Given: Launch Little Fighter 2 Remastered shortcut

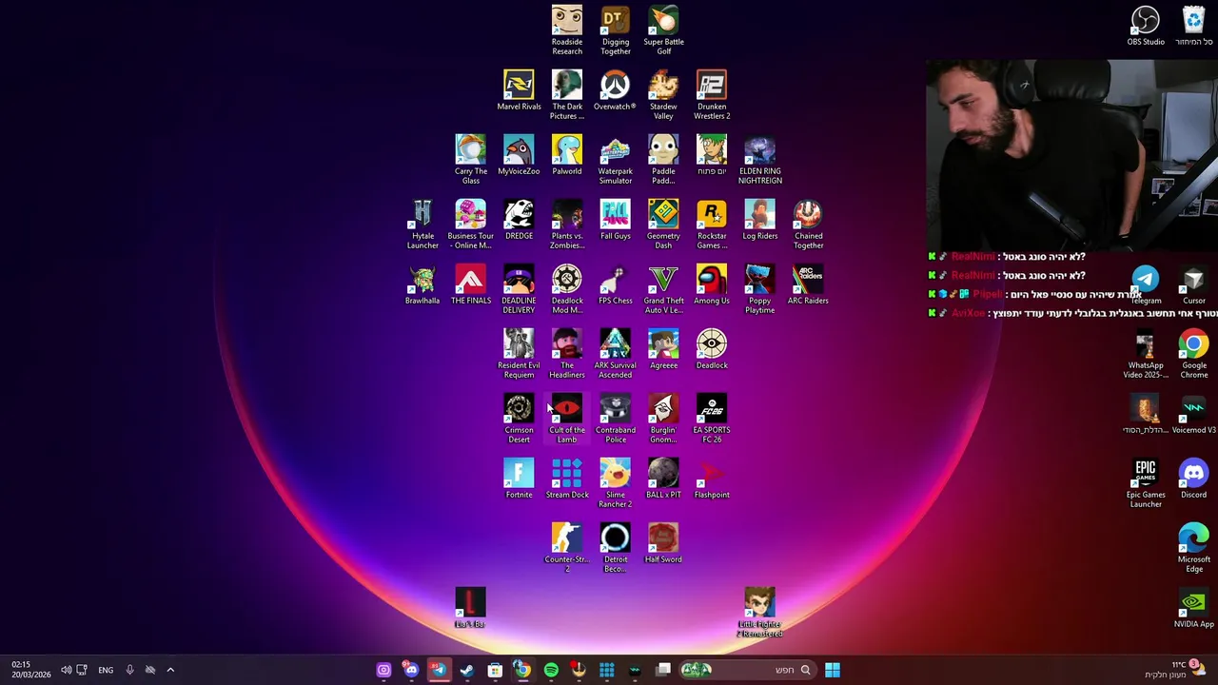Looking at the screenshot, I should [760, 613].
